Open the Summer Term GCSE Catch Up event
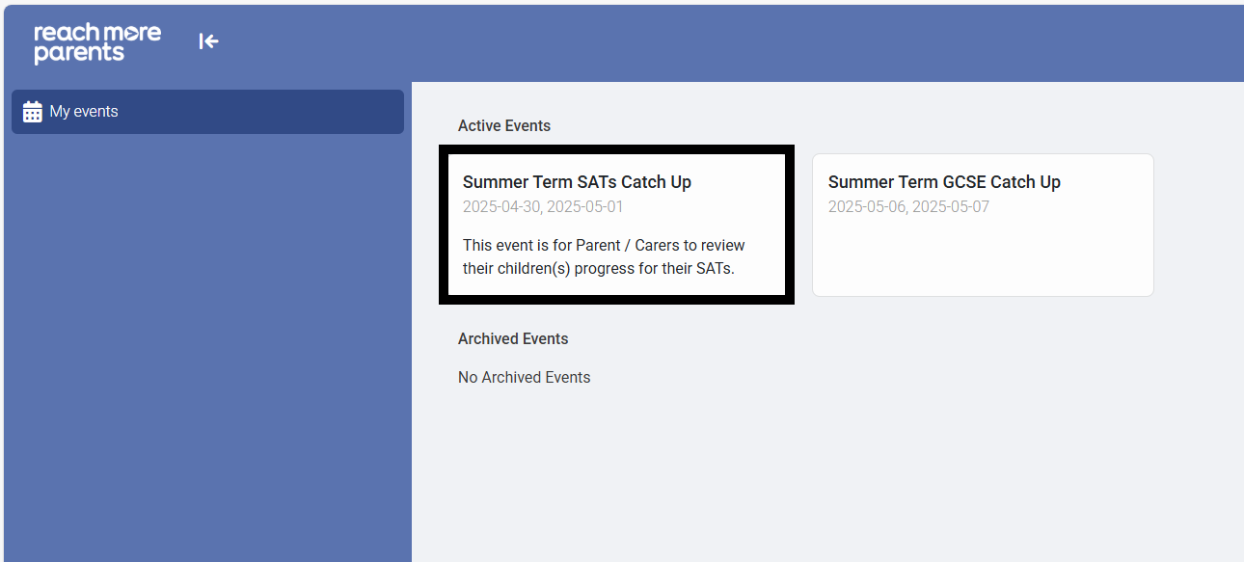This screenshot has height=562, width=1244. [x=943, y=182]
